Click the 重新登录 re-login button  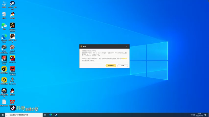111,66
